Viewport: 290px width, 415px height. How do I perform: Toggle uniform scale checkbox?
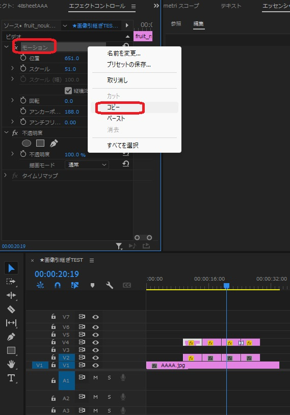68,91
